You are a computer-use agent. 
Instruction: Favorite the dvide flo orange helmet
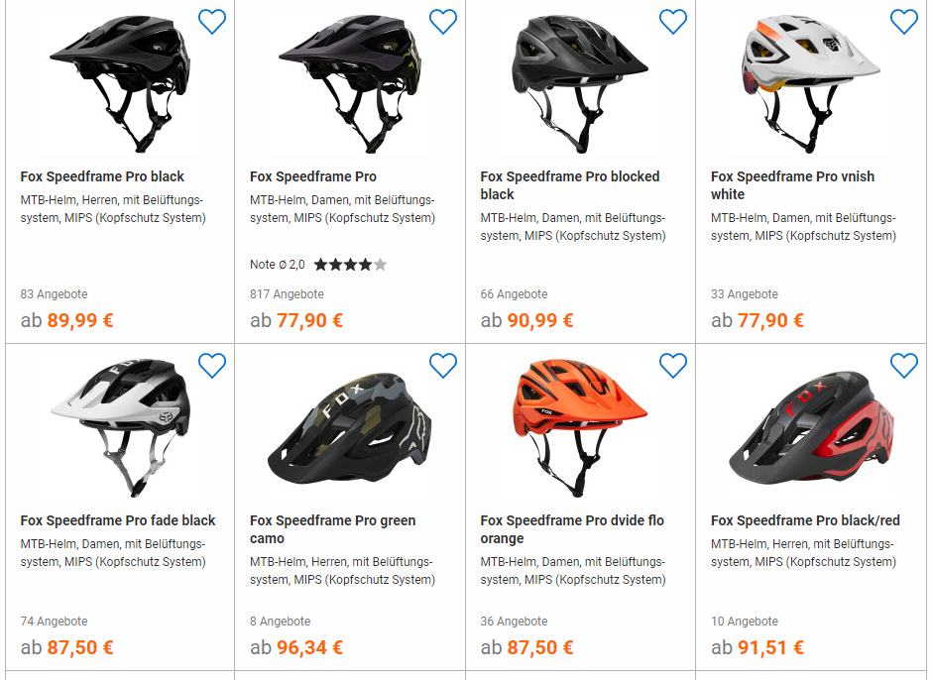point(673,366)
